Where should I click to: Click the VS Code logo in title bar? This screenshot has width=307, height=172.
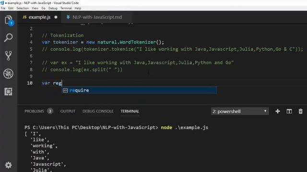point(2,3)
